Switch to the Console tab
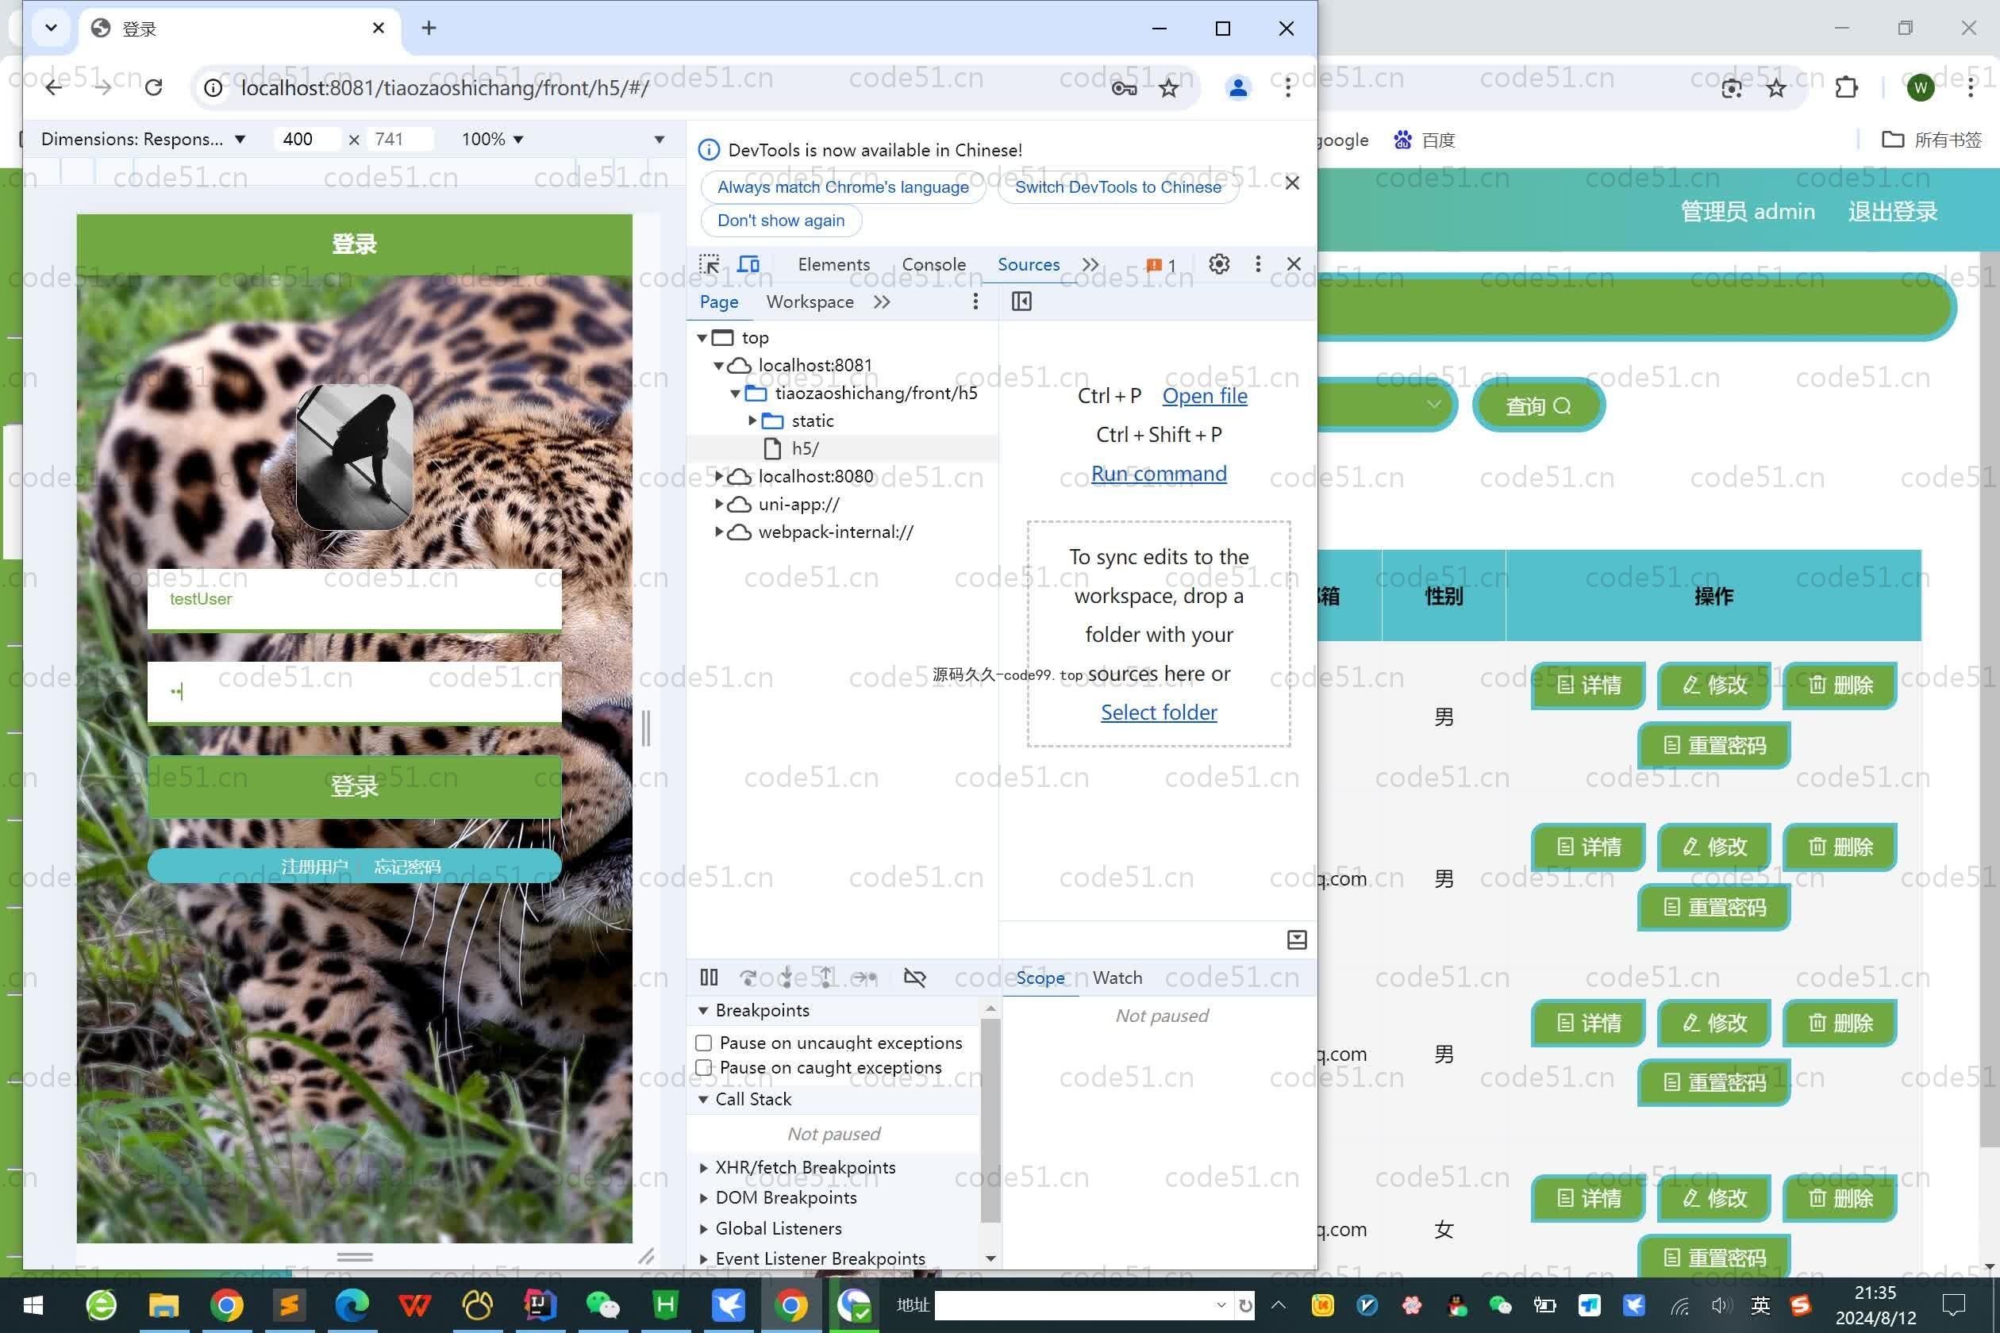 click(933, 264)
